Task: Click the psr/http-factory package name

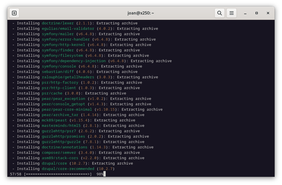Action: (60, 82)
